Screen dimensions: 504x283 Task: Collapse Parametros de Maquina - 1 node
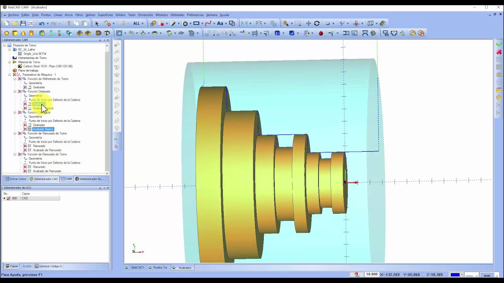click(10, 75)
